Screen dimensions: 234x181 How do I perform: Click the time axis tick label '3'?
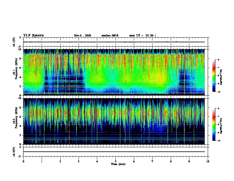click(x=79, y=161)
